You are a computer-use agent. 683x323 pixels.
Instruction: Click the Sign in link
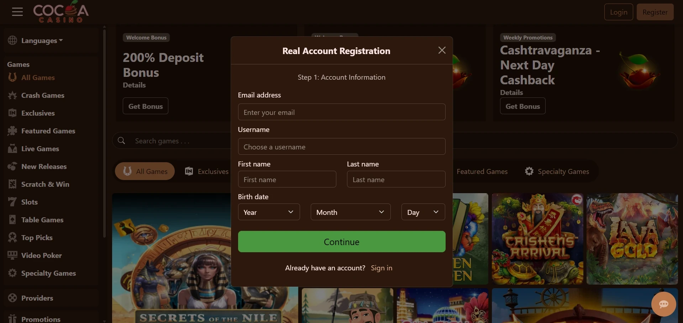pos(382,268)
